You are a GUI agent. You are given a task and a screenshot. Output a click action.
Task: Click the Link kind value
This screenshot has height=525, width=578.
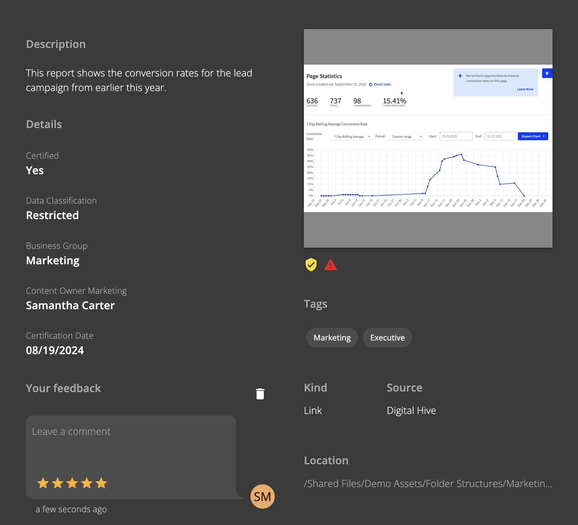point(313,410)
